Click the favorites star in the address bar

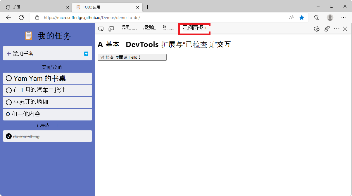point(302,17)
